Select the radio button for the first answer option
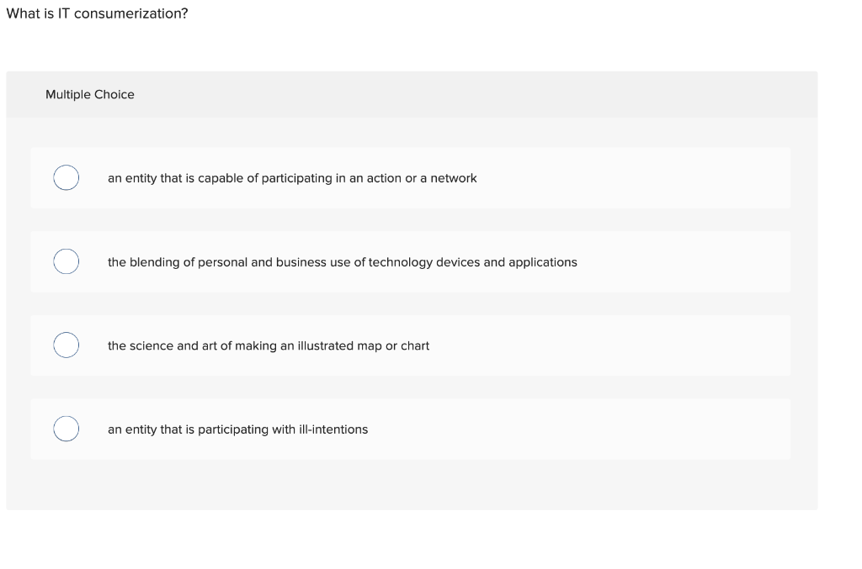This screenshot has height=569, width=862. 67,177
